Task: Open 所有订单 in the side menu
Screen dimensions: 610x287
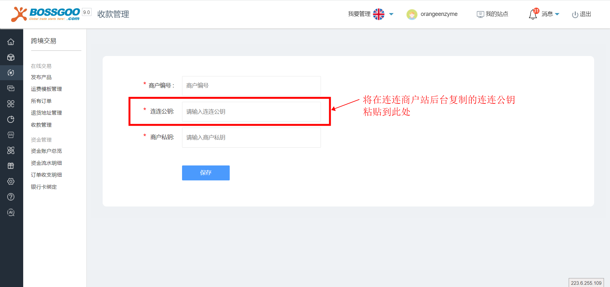Action: [41, 101]
